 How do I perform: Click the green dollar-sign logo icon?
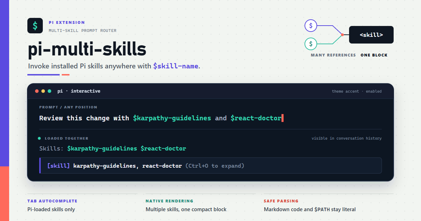[35, 26]
